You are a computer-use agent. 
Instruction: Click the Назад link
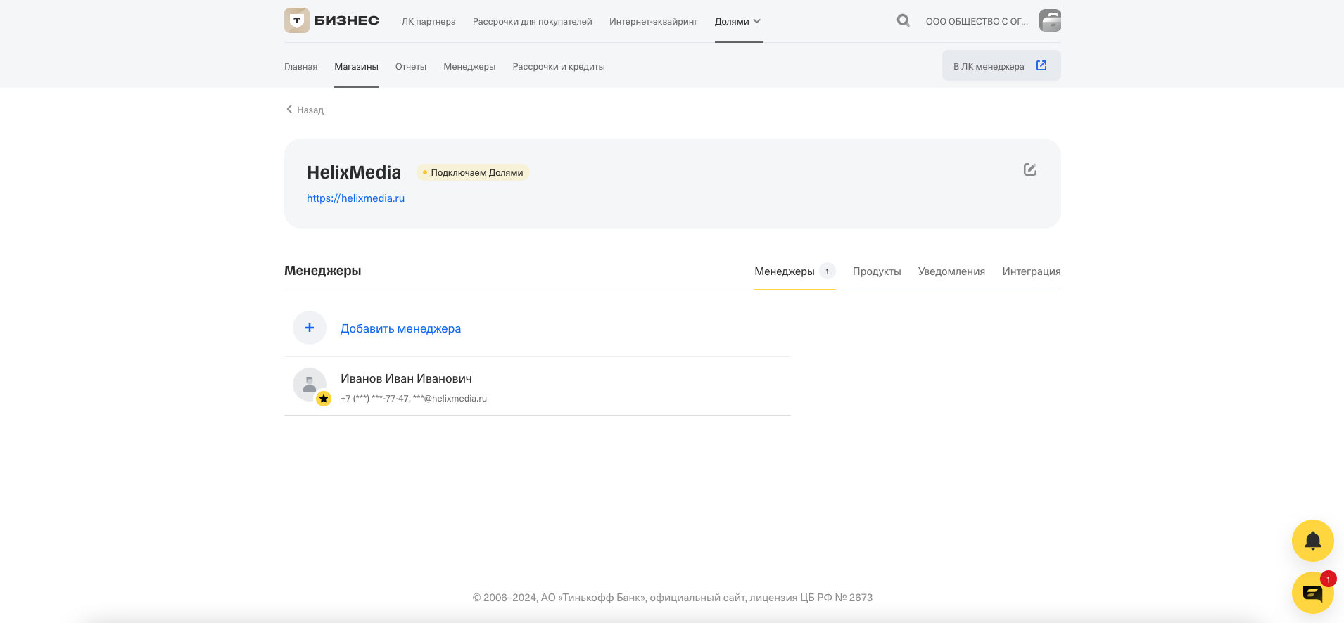click(310, 110)
